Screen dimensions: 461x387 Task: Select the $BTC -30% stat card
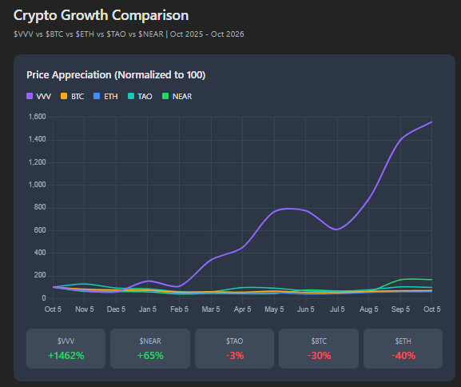pos(319,349)
